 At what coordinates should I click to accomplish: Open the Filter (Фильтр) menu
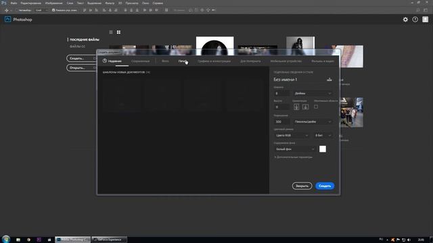(x=110, y=3)
